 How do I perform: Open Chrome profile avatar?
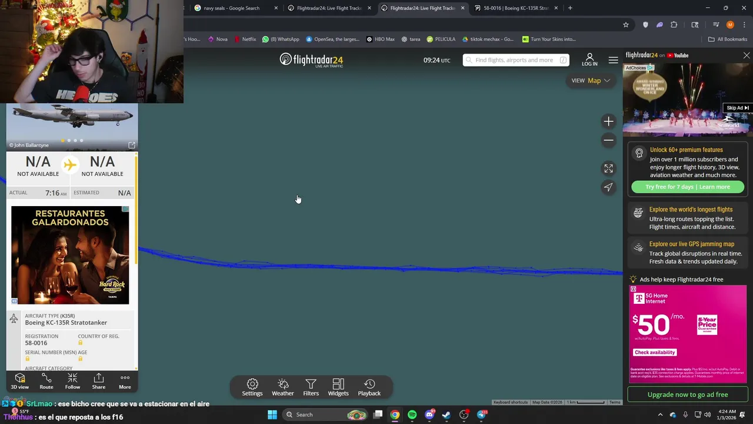[730, 25]
